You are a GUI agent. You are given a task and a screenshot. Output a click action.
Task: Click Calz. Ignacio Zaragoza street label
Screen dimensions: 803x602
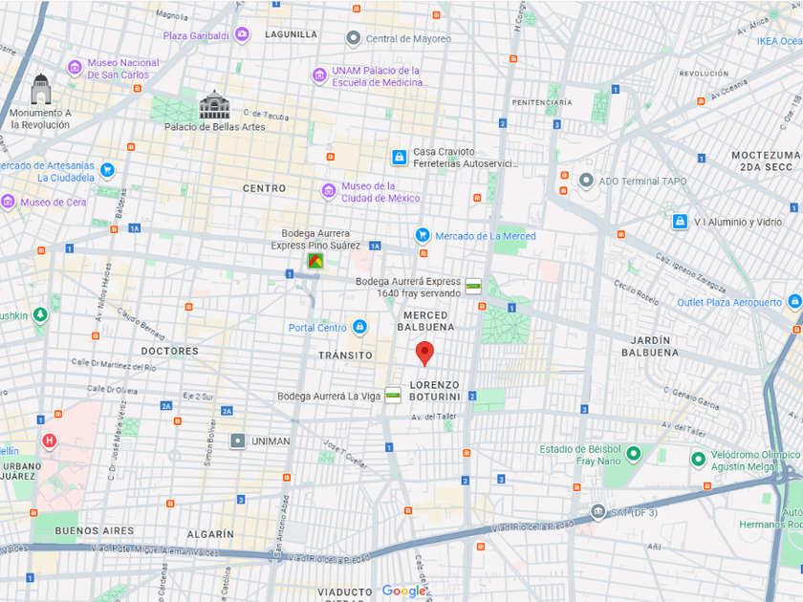690,272
